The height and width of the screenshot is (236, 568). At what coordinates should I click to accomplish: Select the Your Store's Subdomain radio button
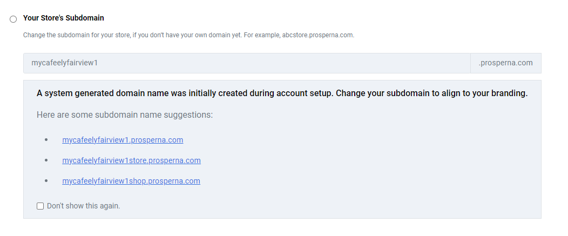coord(13,19)
